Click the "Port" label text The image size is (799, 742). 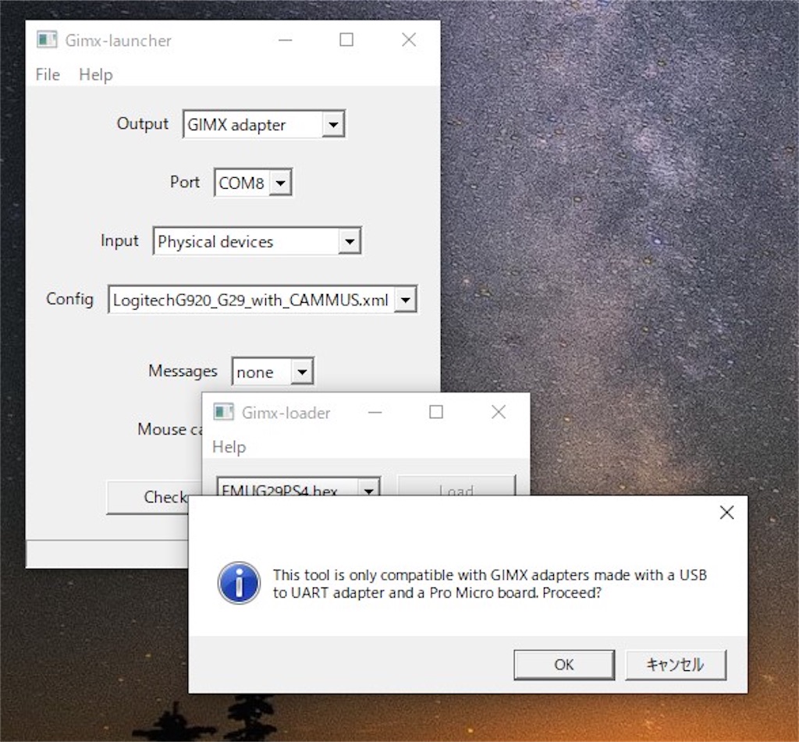tap(184, 182)
